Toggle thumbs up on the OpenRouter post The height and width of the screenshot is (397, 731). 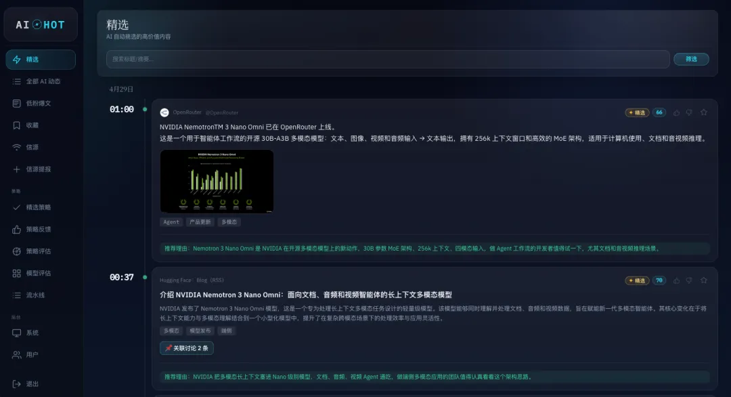point(678,112)
